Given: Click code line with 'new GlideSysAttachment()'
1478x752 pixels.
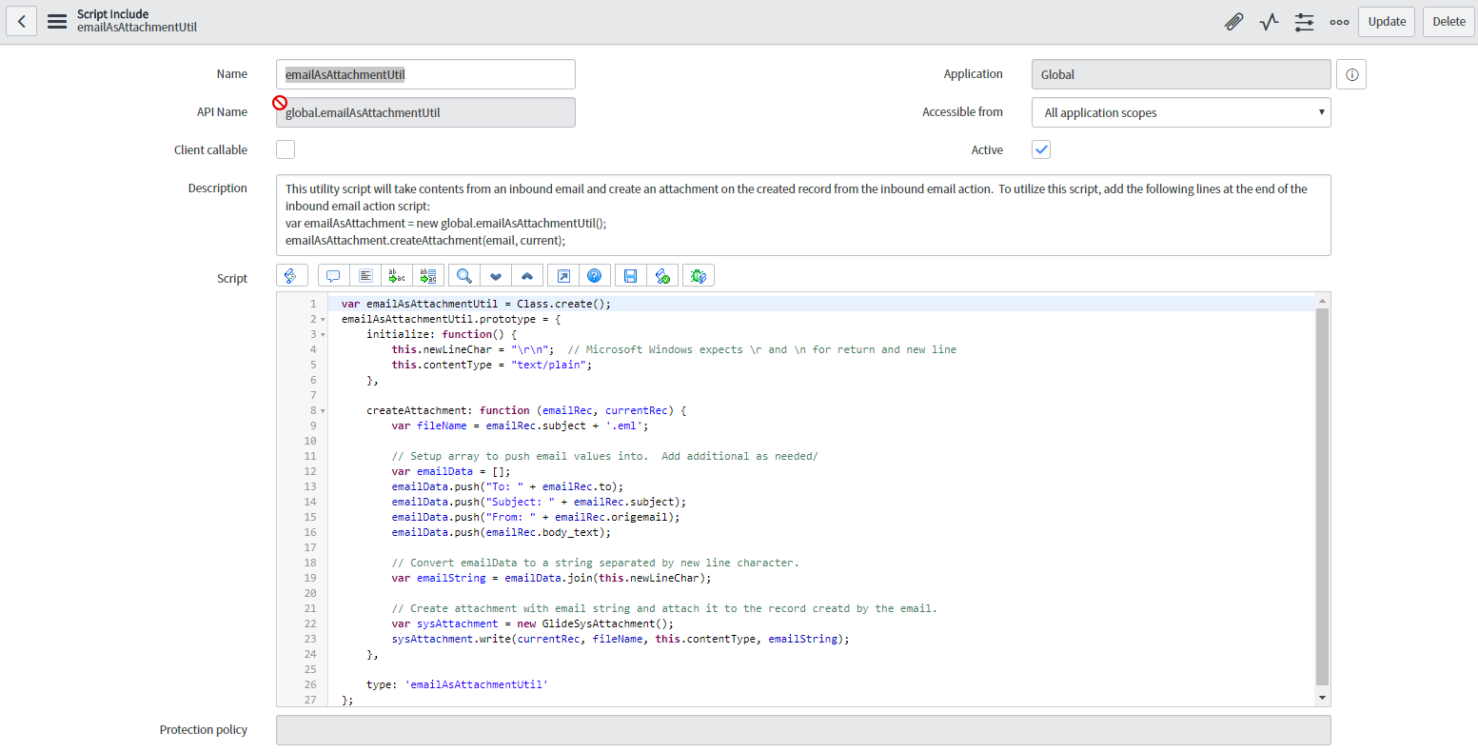Looking at the screenshot, I should (x=532, y=623).
